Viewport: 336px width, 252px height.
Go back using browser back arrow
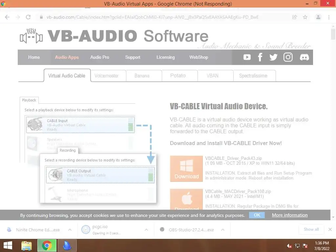[7, 17]
